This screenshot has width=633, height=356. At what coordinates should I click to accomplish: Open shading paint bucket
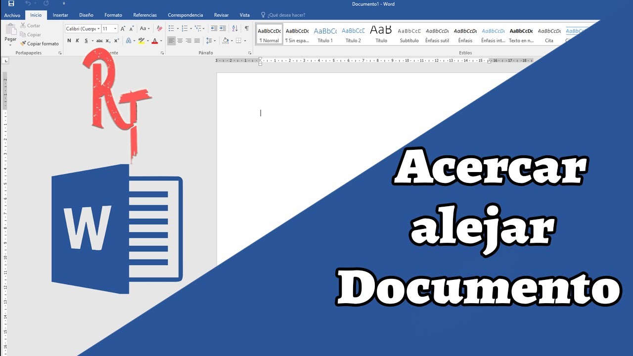click(x=225, y=41)
